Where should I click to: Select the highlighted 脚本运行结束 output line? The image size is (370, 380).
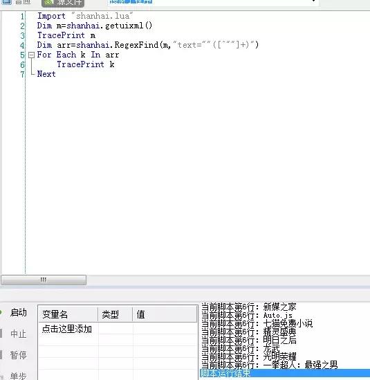pos(285,373)
